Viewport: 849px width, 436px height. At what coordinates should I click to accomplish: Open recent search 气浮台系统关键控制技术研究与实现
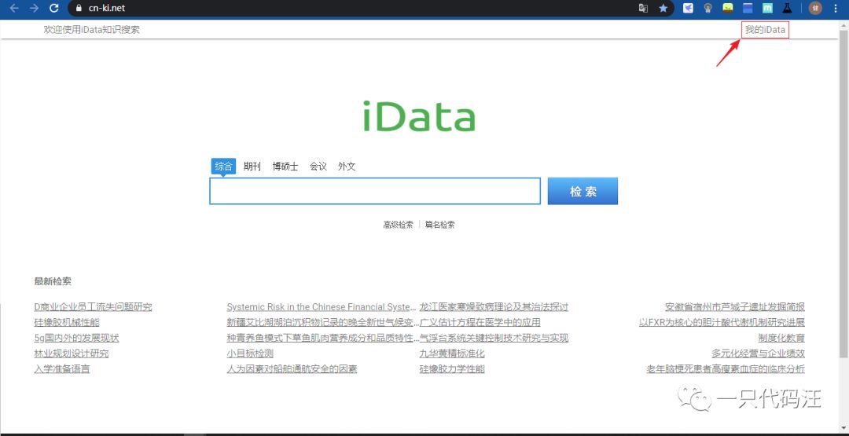494,339
